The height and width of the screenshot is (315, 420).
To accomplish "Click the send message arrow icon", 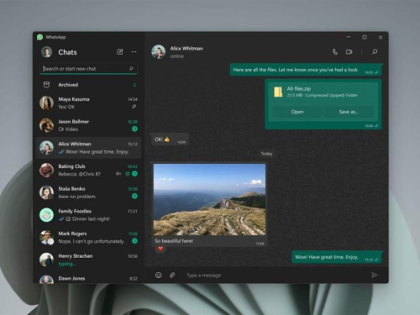I will [x=375, y=275].
